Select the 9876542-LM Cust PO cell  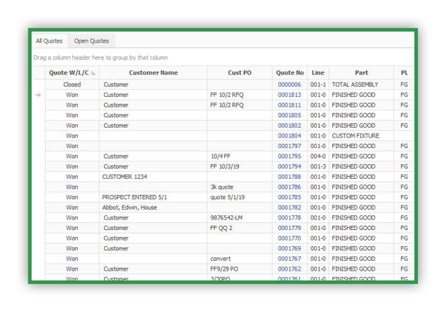(228, 218)
